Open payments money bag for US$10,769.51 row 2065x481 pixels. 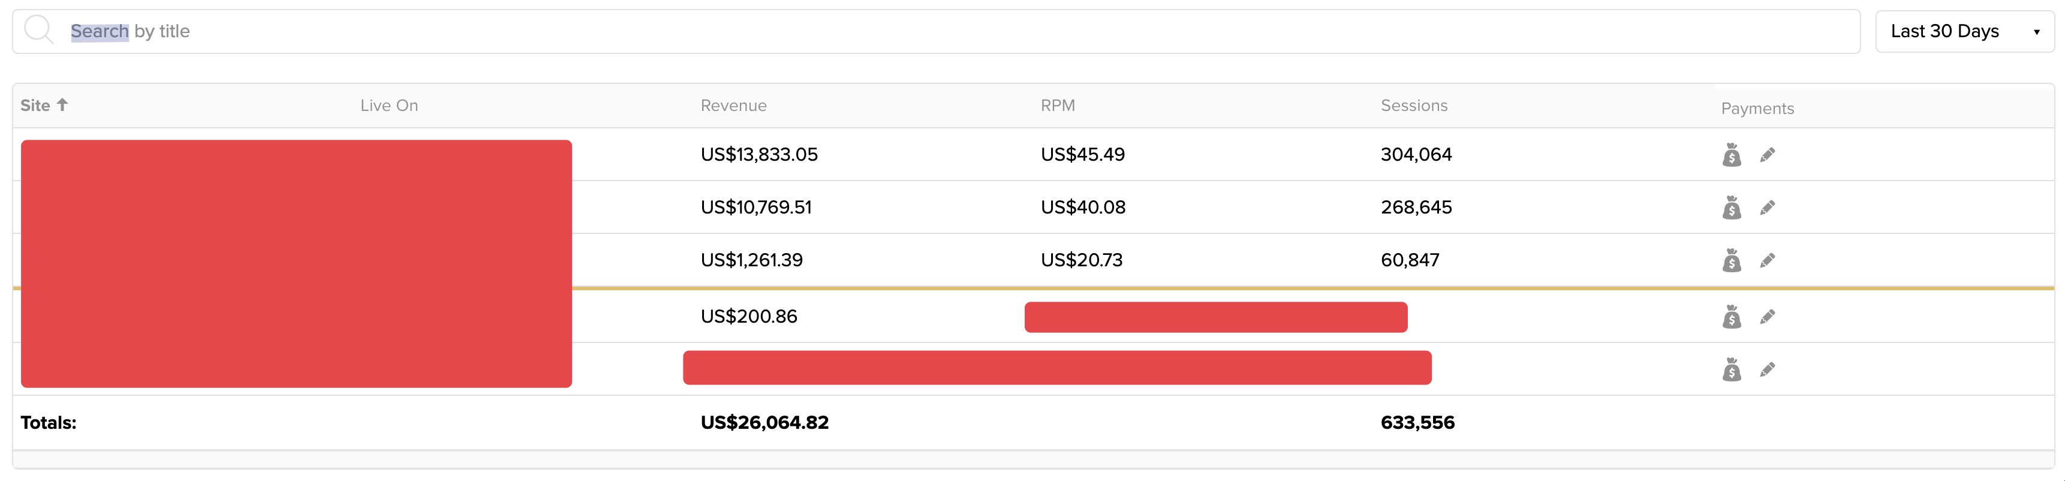(1732, 208)
